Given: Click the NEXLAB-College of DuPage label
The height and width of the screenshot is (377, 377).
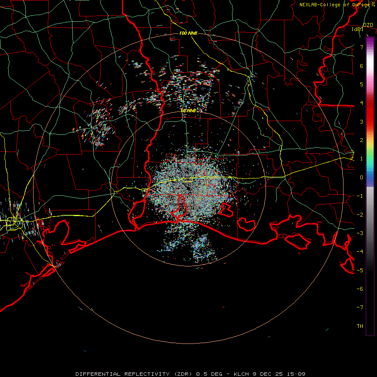Looking at the screenshot, I should click(x=337, y=5).
